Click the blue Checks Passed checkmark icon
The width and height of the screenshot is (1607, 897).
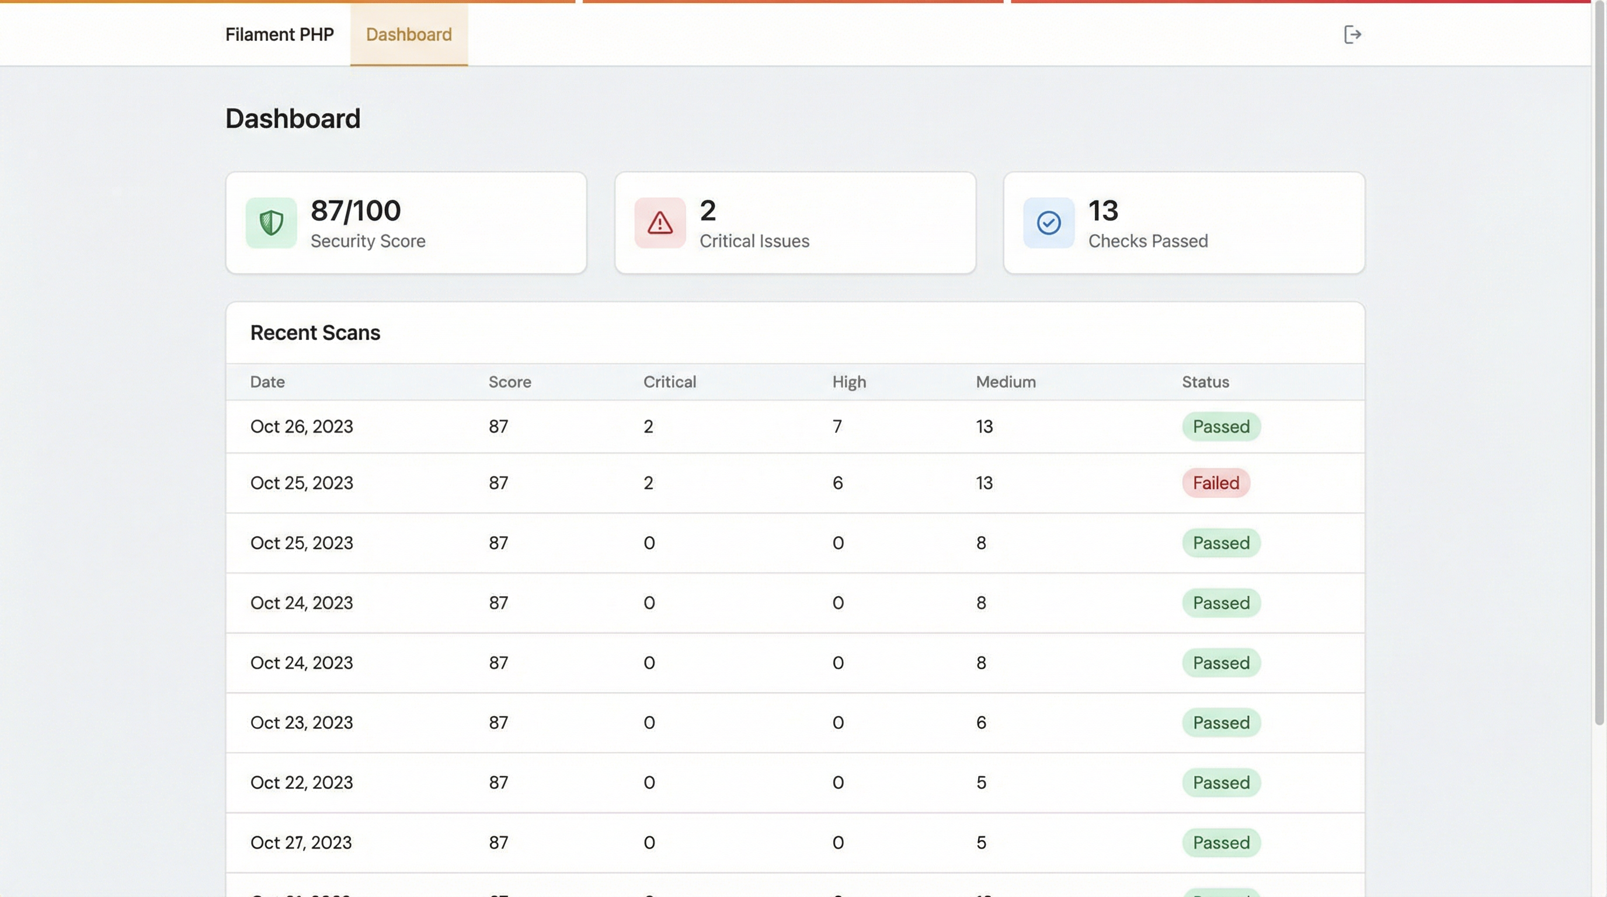pyautogui.click(x=1049, y=222)
